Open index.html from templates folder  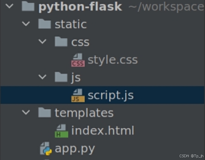(x=103, y=130)
